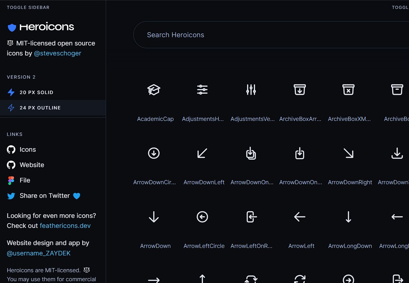Click "Looking for even more icons?" text
The image size is (409, 283).
pyautogui.click(x=51, y=216)
